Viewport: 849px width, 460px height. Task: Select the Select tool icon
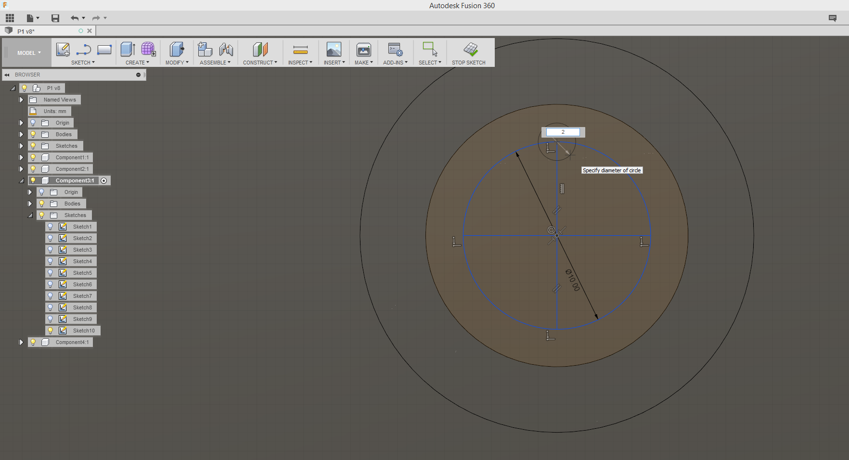point(430,49)
